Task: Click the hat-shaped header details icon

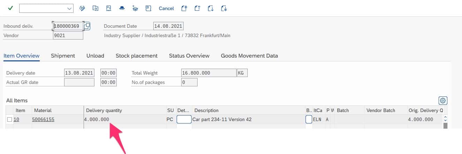Action: (x=122, y=8)
